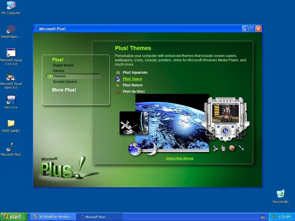Click the orange planet pointer icon
Image resolution: width=295 pixels, height=221 pixels.
[232, 148]
